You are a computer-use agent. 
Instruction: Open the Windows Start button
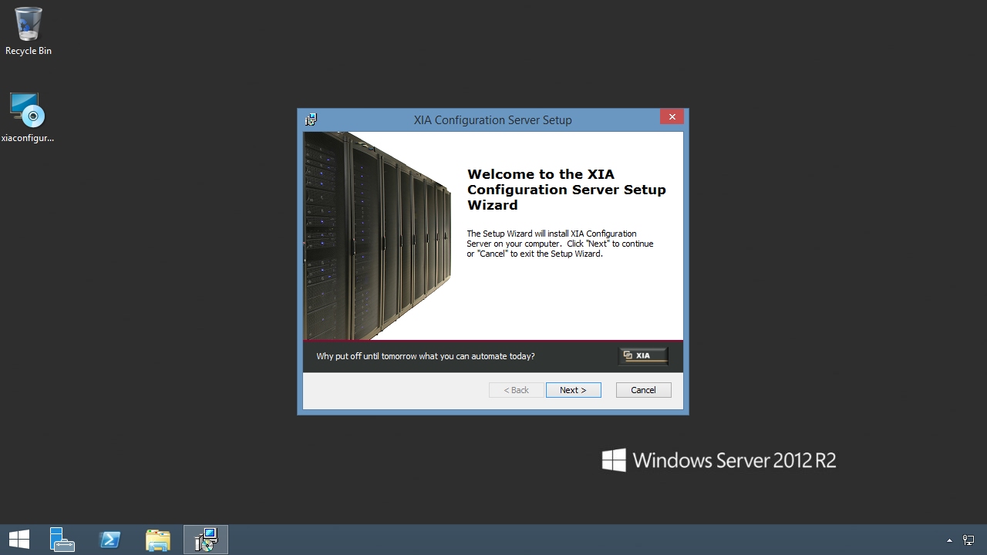(19, 540)
